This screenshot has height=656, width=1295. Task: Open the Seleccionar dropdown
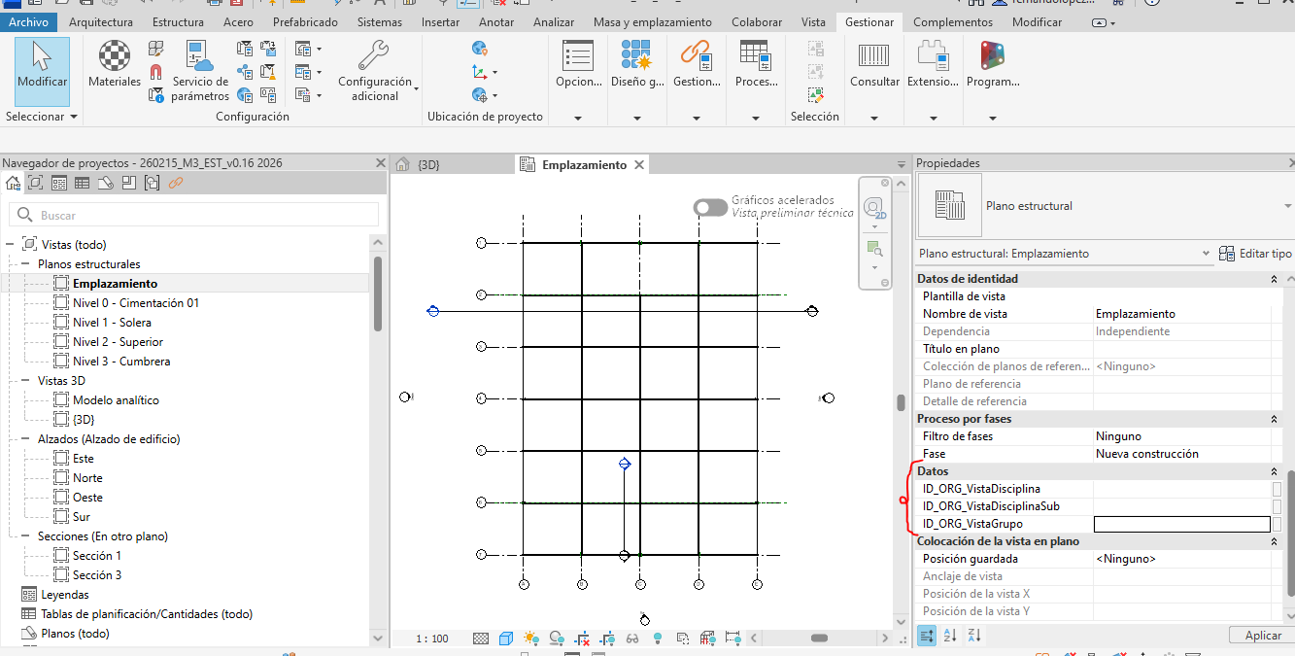pos(42,117)
